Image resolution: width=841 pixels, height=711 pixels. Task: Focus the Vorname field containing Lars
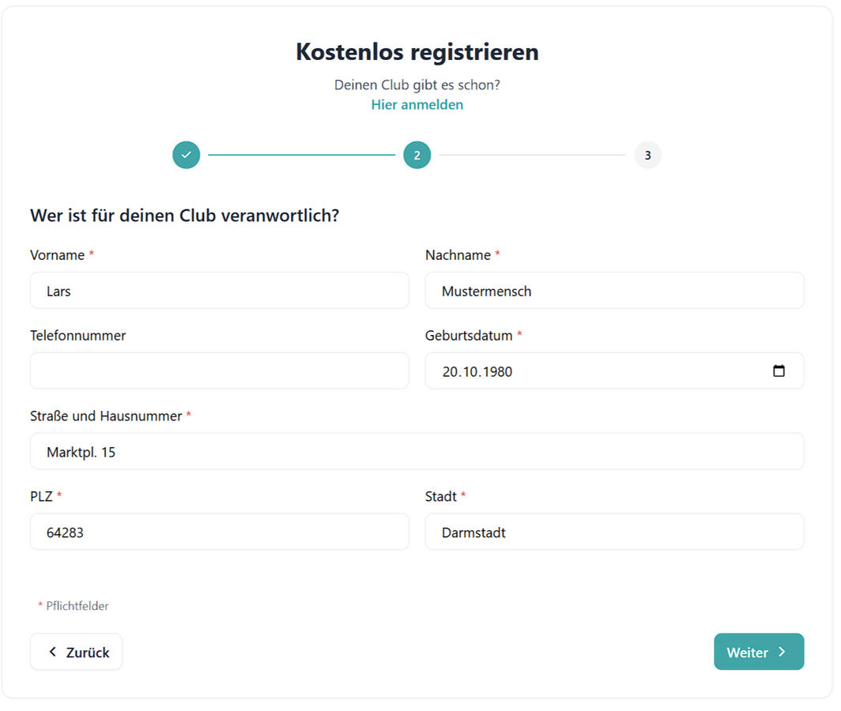pyautogui.click(x=220, y=291)
